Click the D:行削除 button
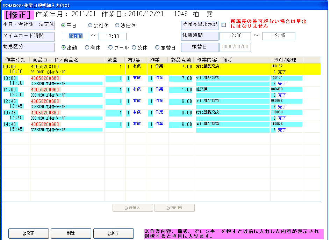The width and height of the screenshot is (331, 240). click(174, 208)
